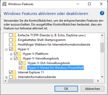Confirm with the OK button
Image resolution: width=108 pixels, height=95 pixels.
(x=66, y=89)
